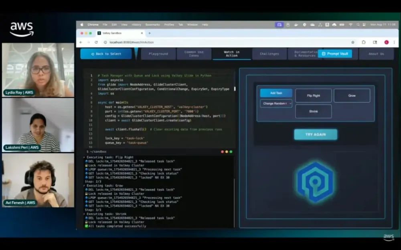Screen dimensions: 401x250
Task: Click the Add Task button
Action: (x=276, y=93)
